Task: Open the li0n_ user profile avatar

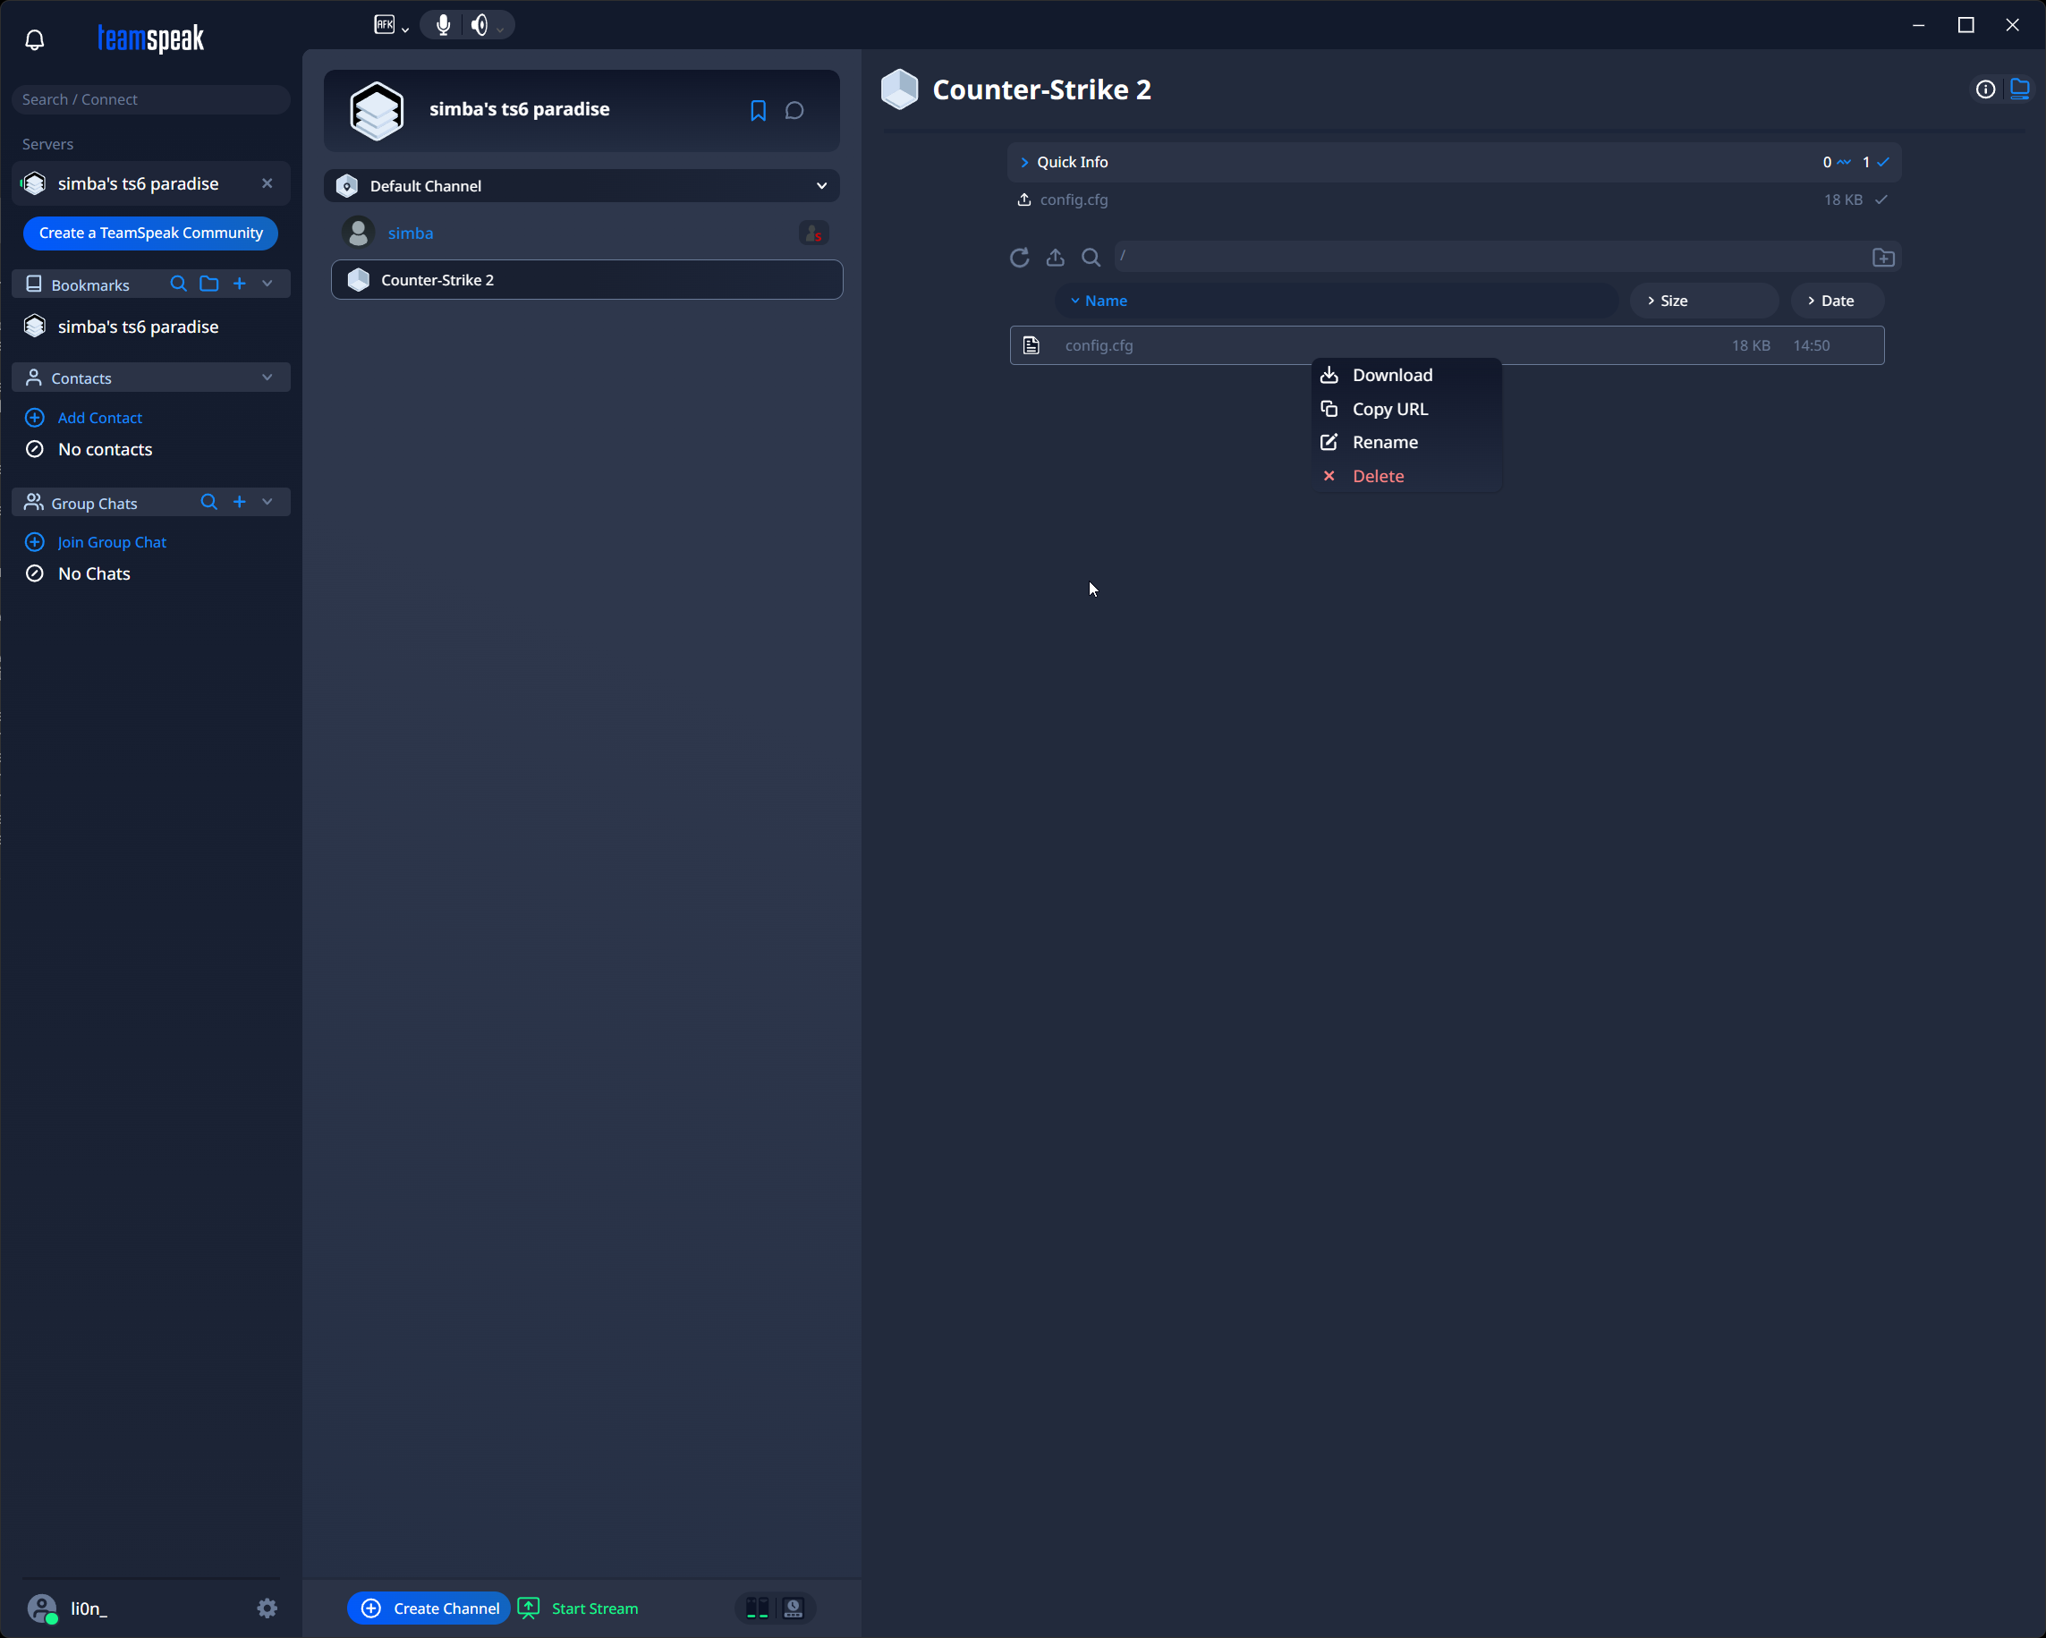Action: pyautogui.click(x=42, y=1608)
